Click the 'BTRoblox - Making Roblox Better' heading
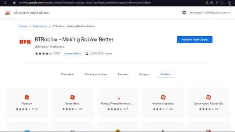This screenshot has width=235, height=132. (74, 40)
